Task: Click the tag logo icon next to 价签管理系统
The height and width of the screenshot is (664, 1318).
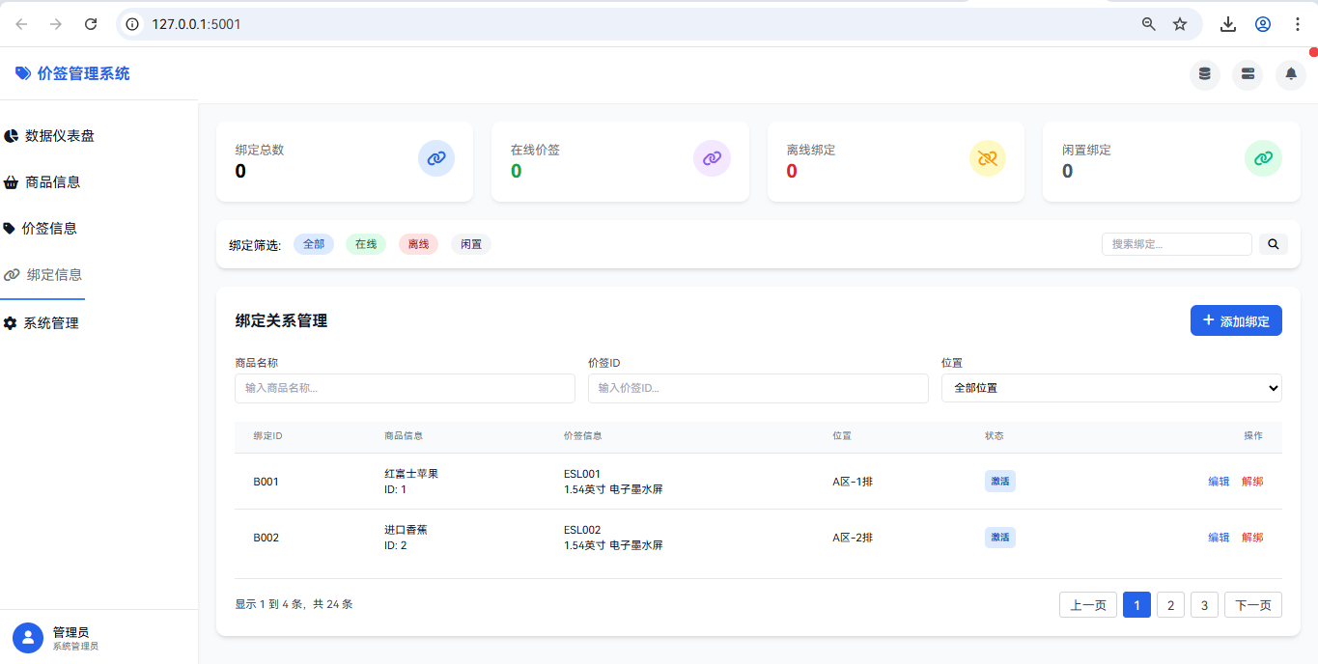Action: pos(23,73)
